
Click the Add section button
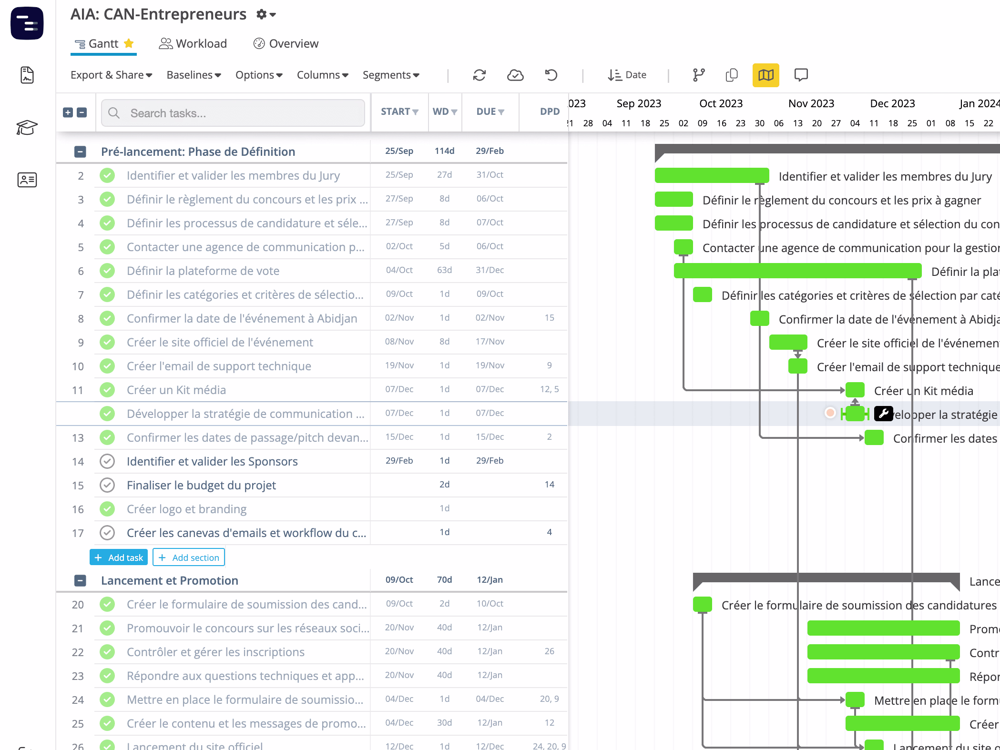point(189,557)
